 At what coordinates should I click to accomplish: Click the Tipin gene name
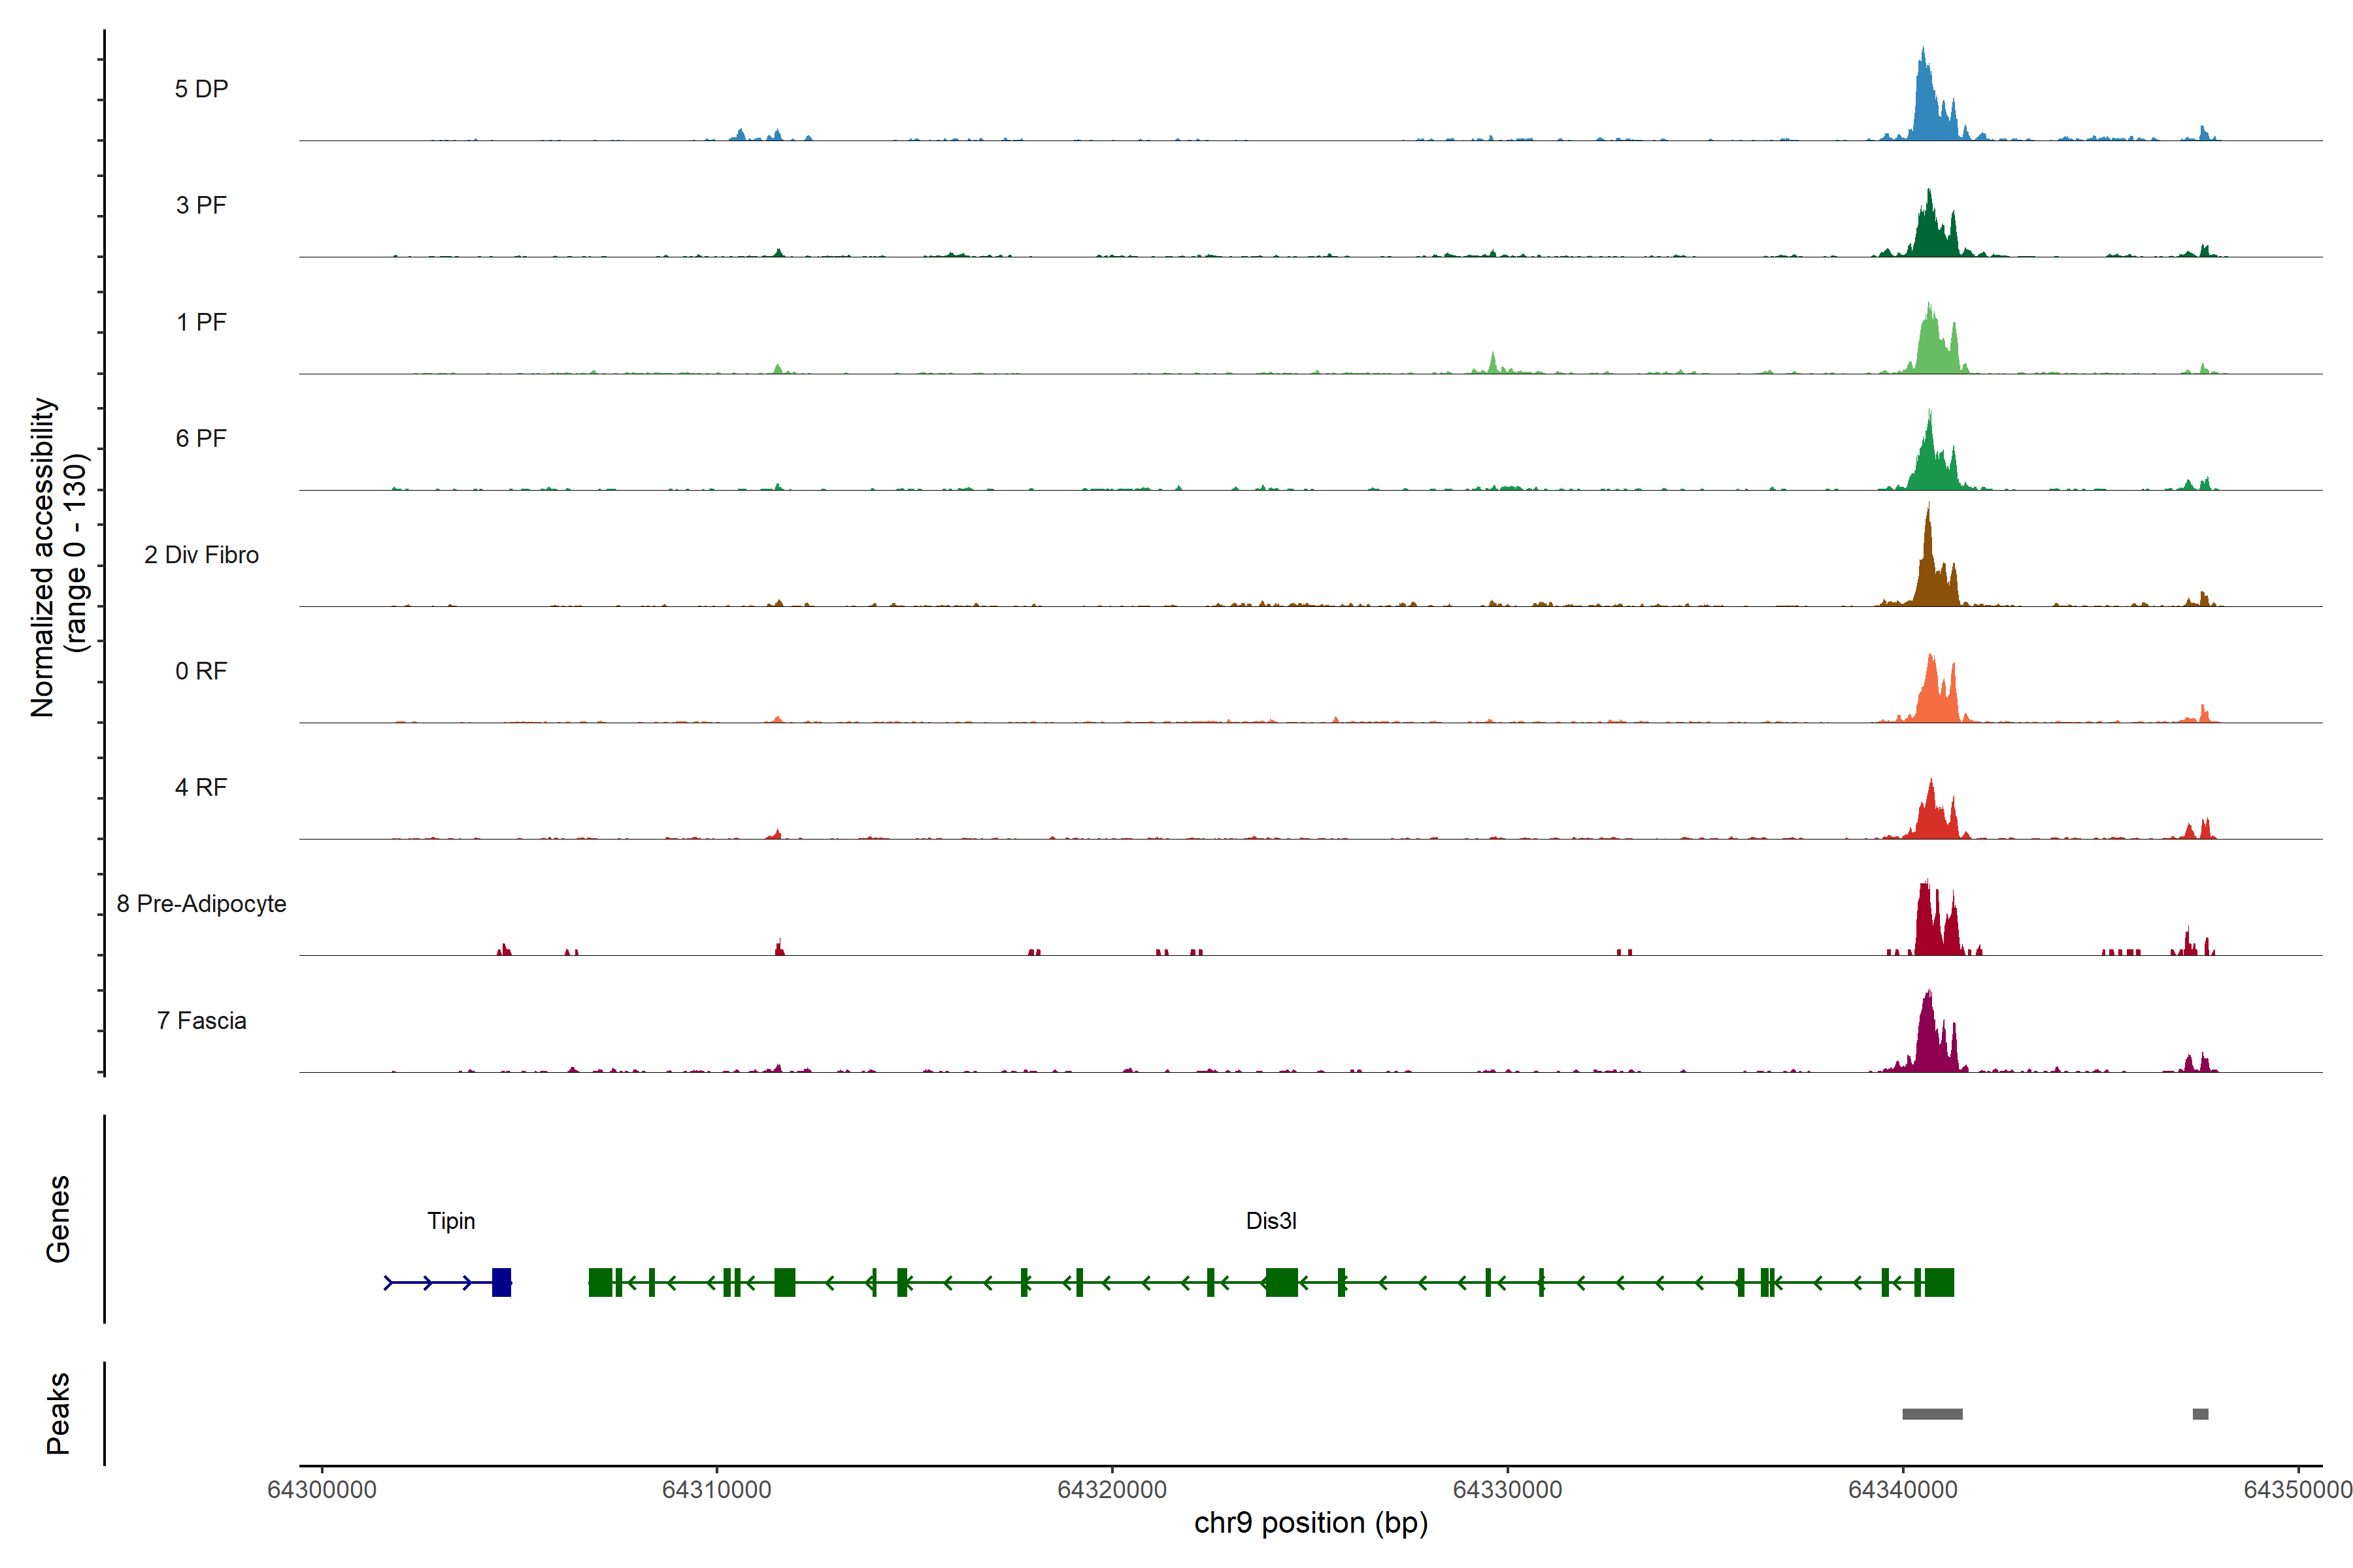click(451, 1221)
